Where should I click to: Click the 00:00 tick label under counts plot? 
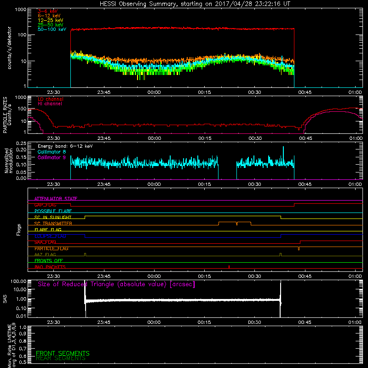click(154, 92)
